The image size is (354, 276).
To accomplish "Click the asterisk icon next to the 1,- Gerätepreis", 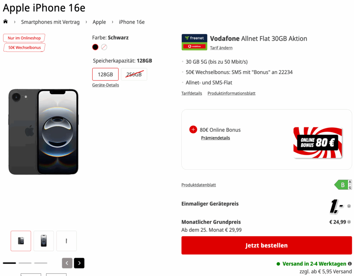I will (349, 206).
